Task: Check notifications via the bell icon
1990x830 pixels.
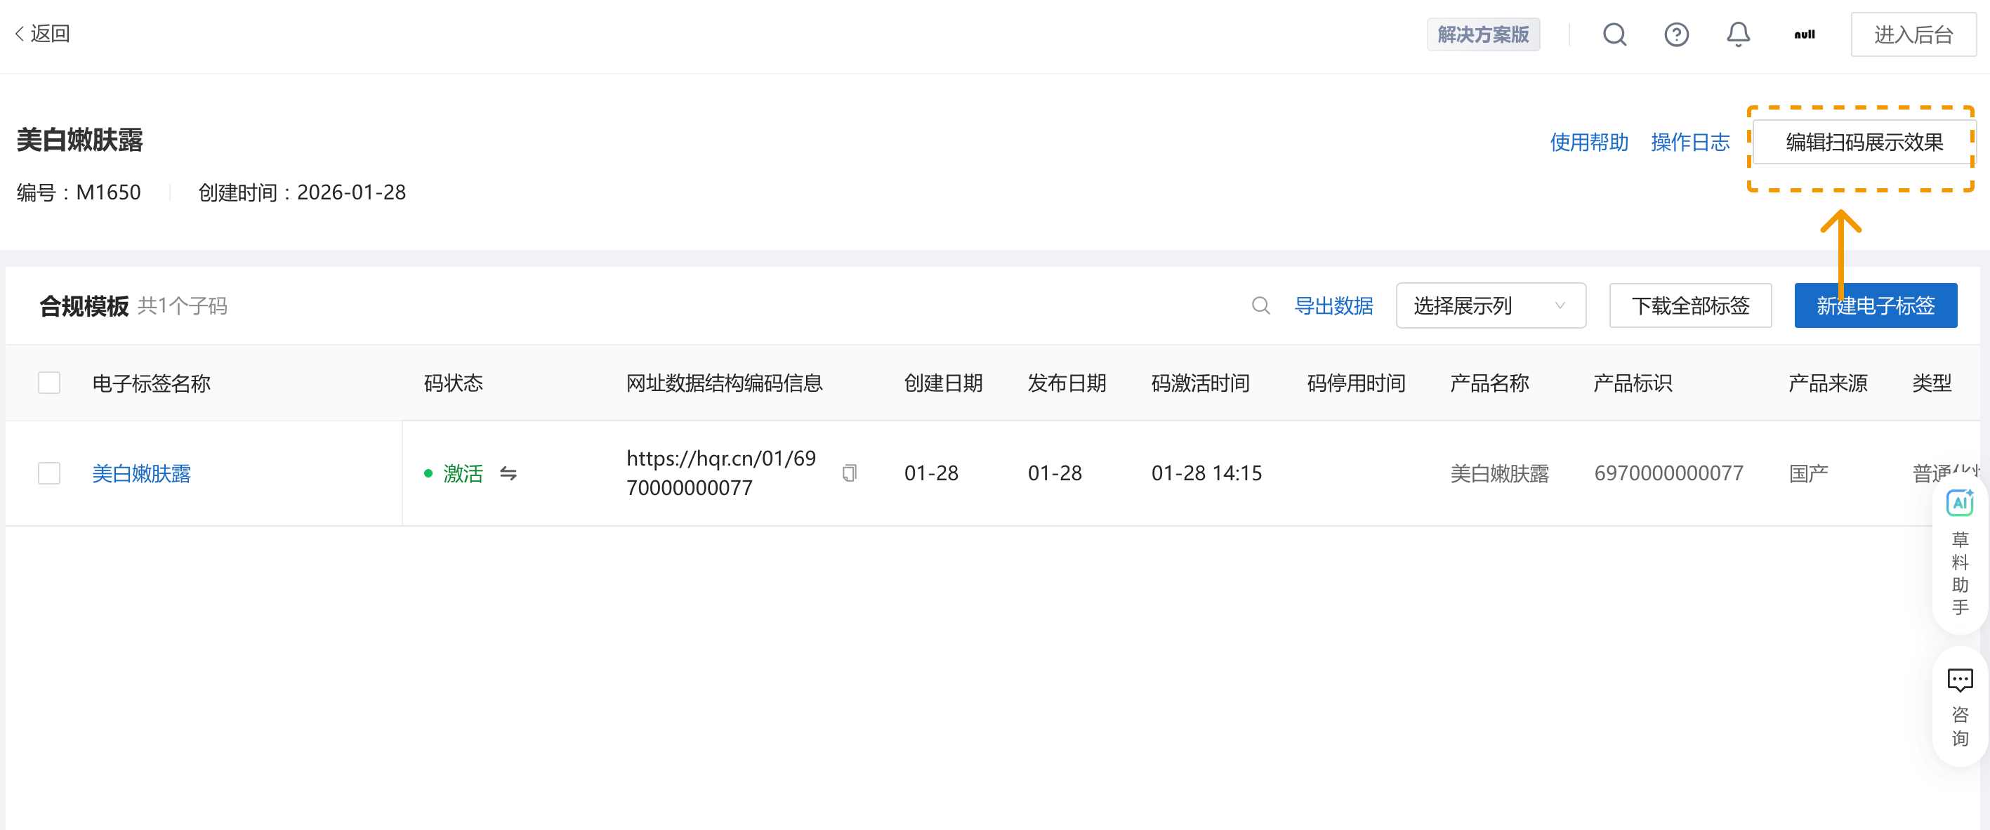Action: tap(1737, 35)
